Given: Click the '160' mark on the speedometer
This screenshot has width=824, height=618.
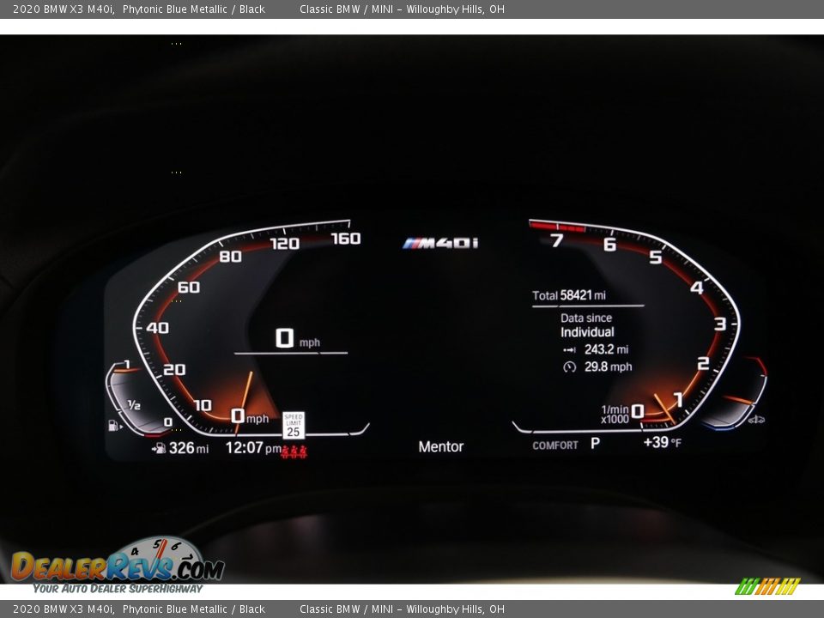Looking at the screenshot, I should click(x=346, y=239).
